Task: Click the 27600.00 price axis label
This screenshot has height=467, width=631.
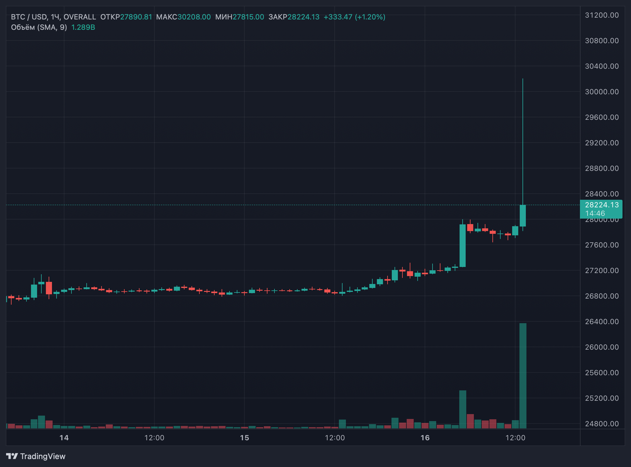Action: coord(602,245)
